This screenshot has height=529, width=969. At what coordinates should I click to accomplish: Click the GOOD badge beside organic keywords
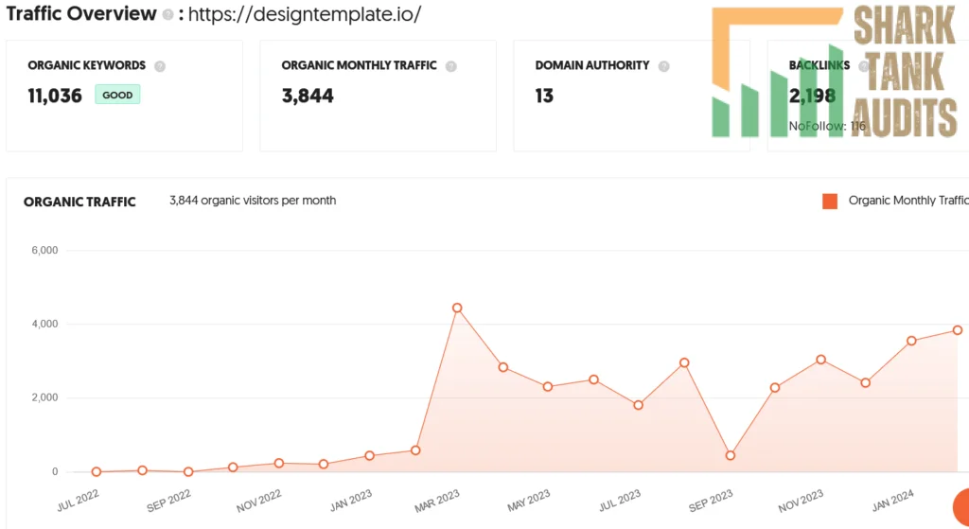coord(117,95)
